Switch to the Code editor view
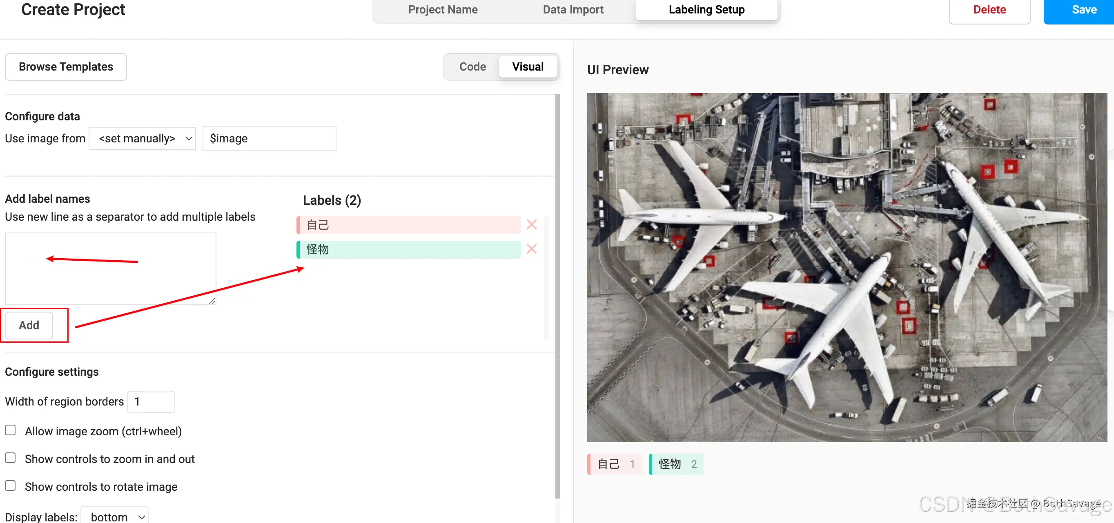 tap(472, 67)
